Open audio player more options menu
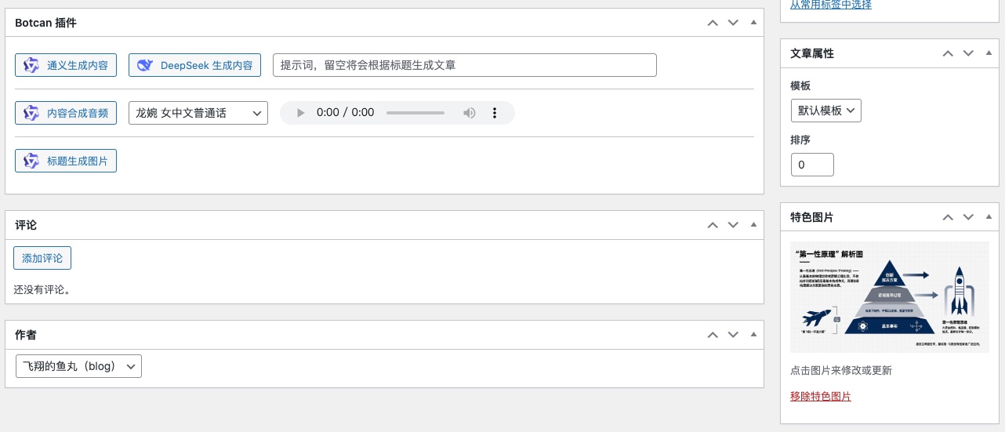Image resolution: width=1005 pixels, height=432 pixels. point(495,113)
